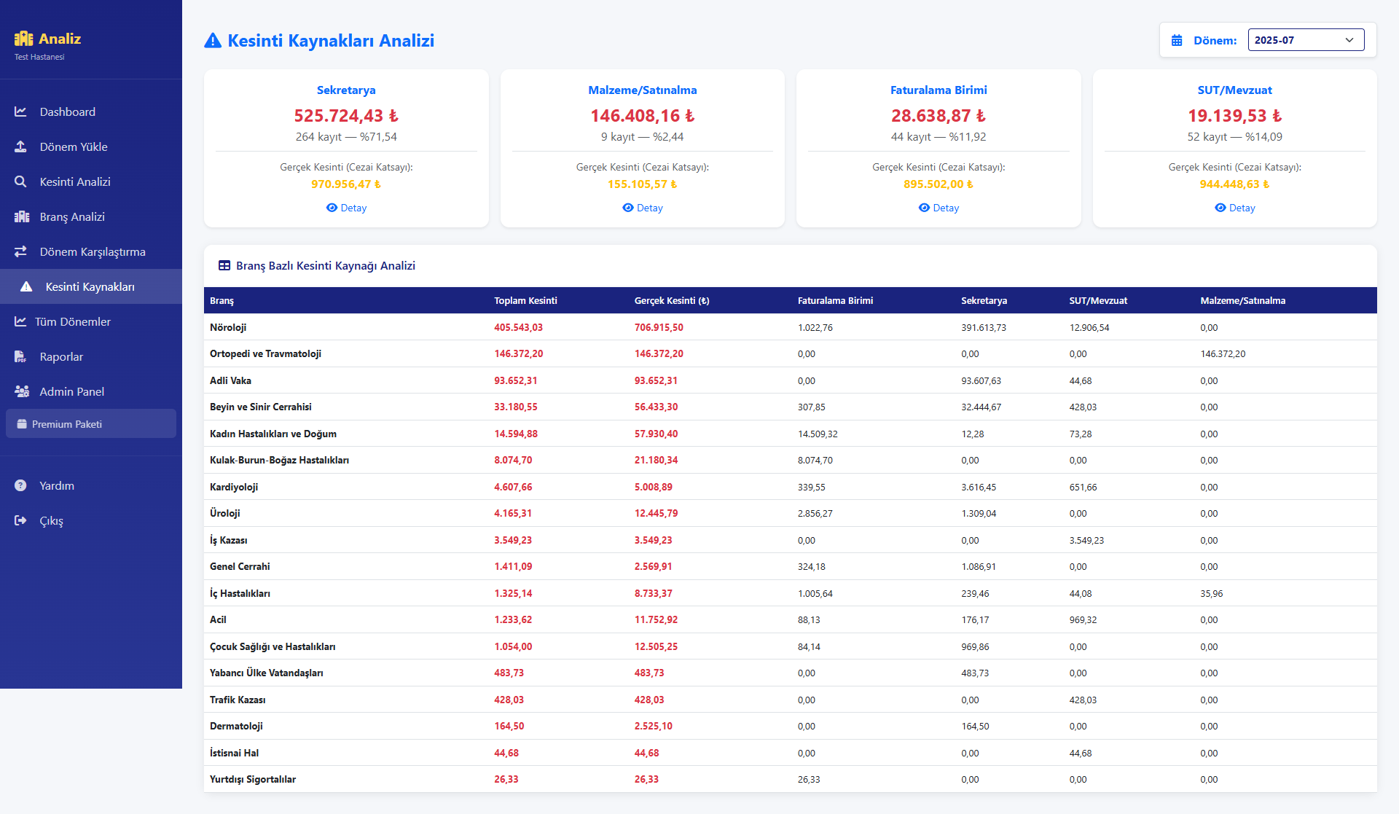Click the Nöroloji row in the table
This screenshot has width=1399, height=814.
coord(228,327)
